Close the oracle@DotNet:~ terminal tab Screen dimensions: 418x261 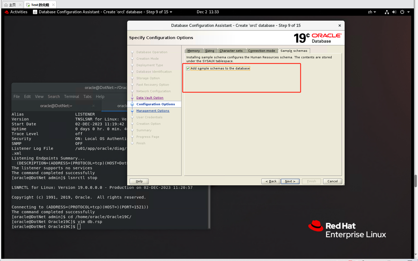93,106
